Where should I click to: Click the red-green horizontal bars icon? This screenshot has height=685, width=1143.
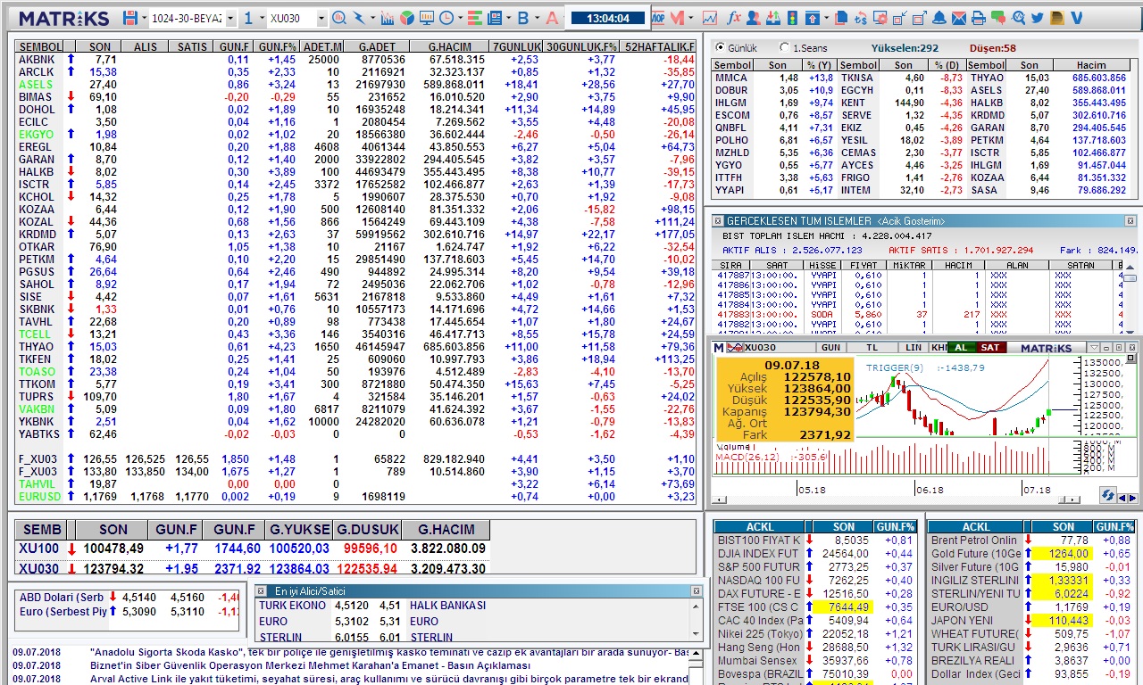point(476,18)
